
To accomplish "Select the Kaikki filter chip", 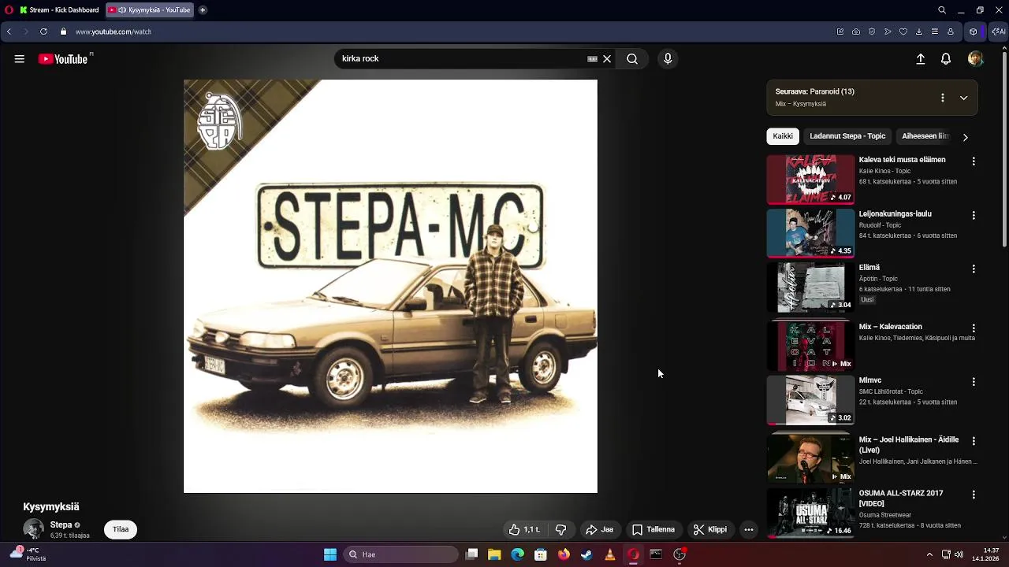I will click(x=783, y=136).
